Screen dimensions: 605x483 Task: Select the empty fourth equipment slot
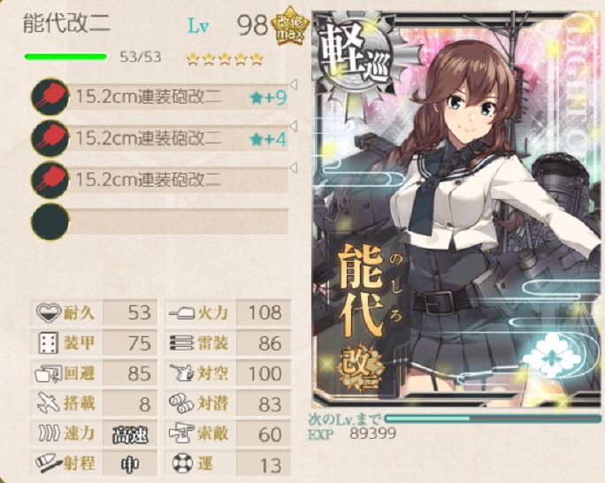pyautogui.click(x=159, y=221)
